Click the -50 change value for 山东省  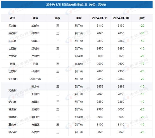tap(142, 41)
